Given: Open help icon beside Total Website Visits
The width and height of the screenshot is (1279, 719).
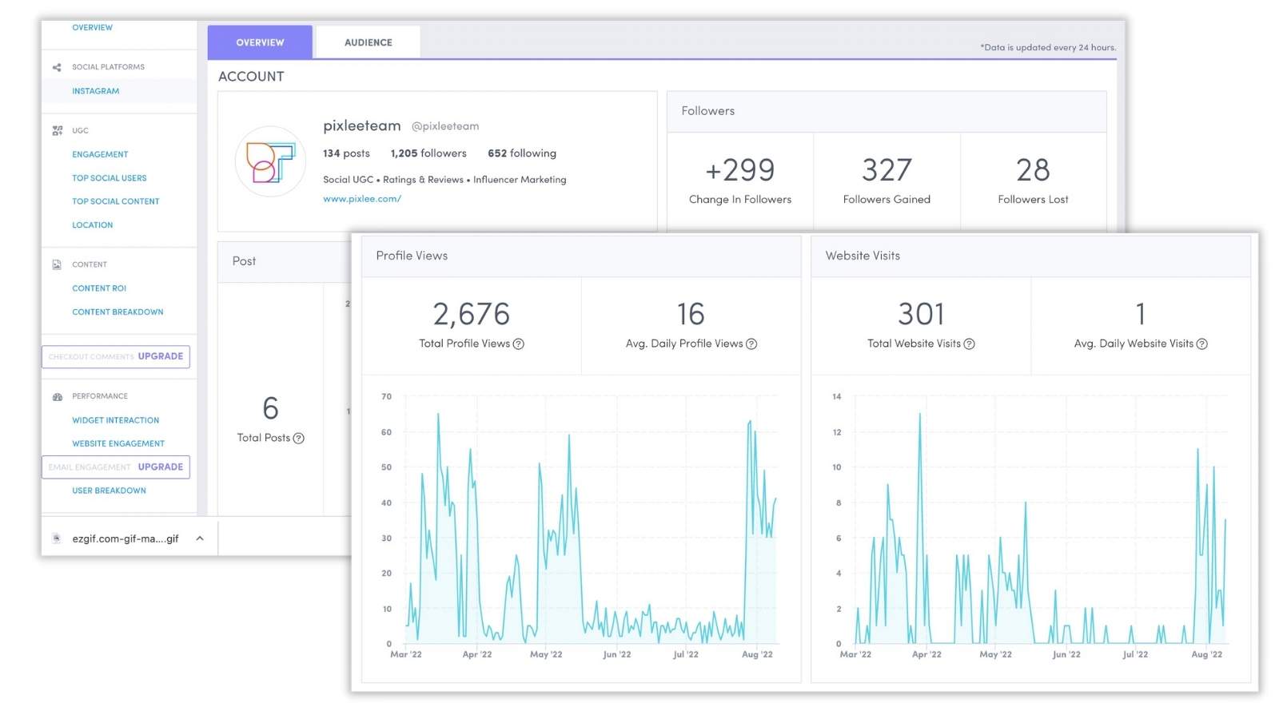Looking at the screenshot, I should coord(969,344).
